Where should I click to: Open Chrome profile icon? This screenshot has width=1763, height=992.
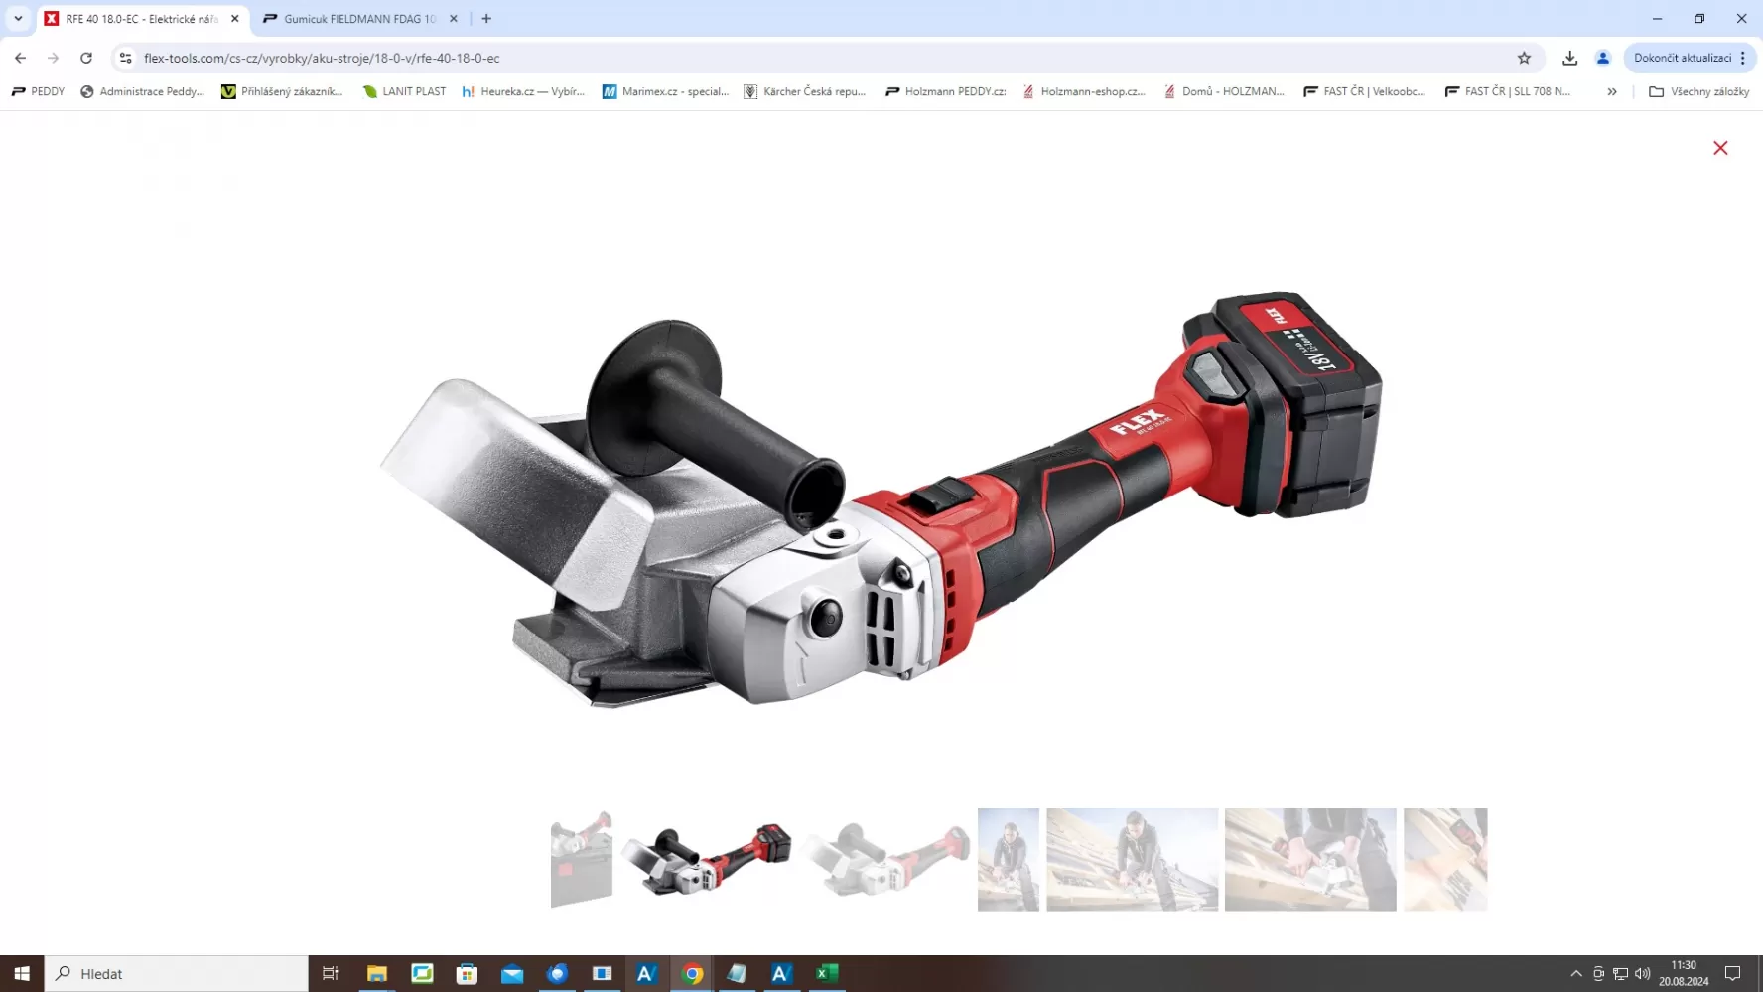(x=1602, y=58)
